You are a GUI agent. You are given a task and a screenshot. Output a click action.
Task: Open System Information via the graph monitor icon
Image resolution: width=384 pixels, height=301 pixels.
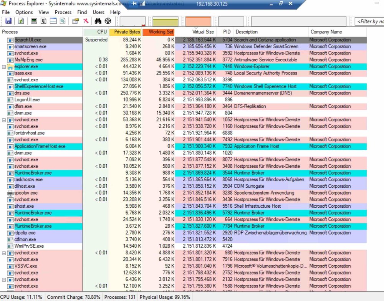pos(34,21)
